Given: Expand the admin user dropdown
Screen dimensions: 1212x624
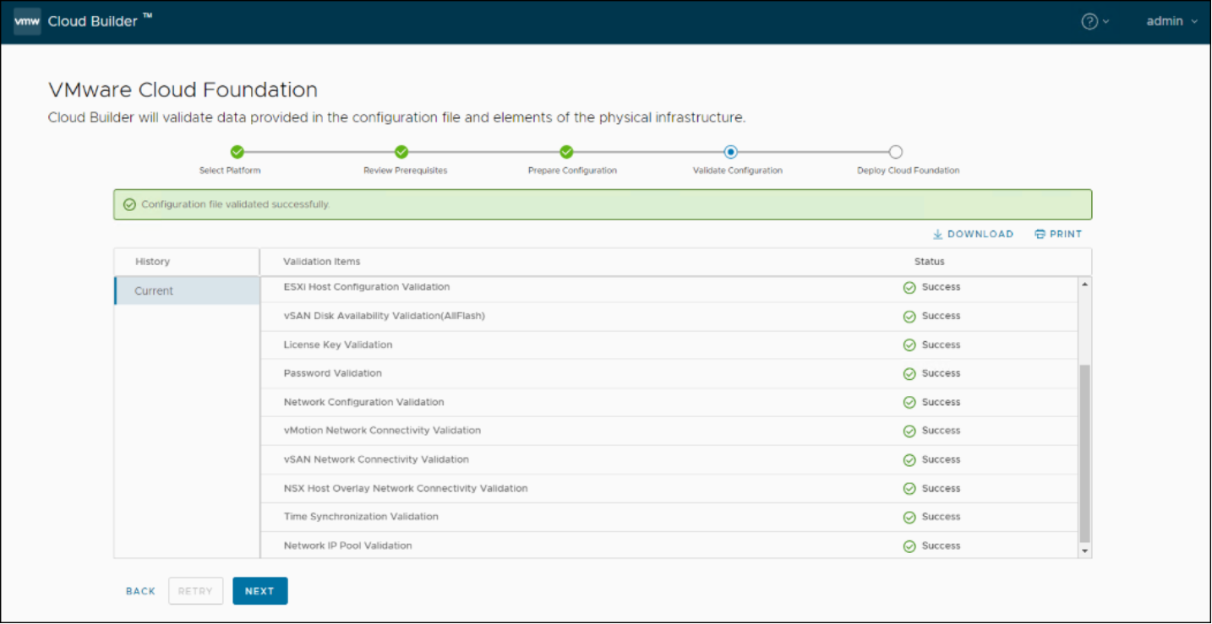Looking at the screenshot, I should [x=1172, y=21].
